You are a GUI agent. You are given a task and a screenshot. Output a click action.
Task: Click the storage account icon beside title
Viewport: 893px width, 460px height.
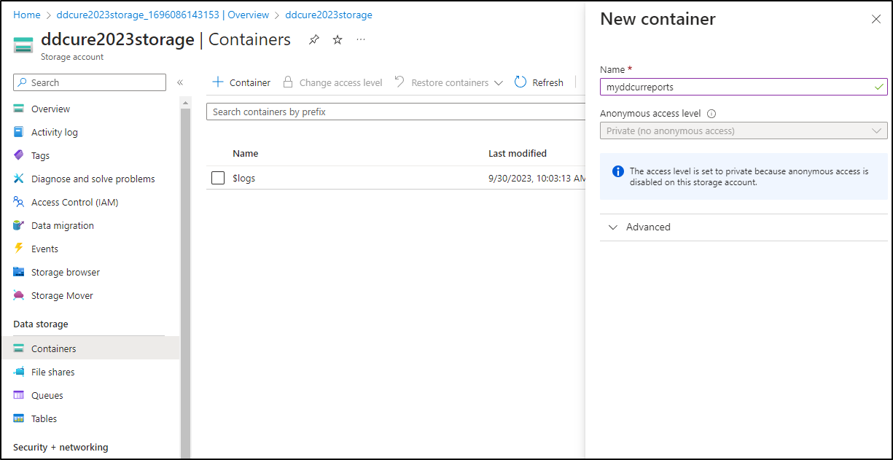pos(23,44)
